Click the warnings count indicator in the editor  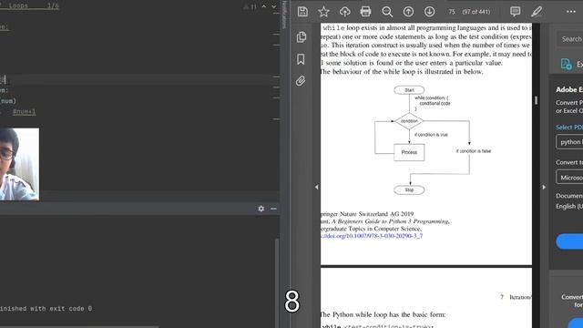click(251, 6)
